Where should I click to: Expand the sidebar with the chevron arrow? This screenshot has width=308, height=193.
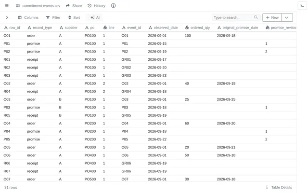click(x=7, y=17)
